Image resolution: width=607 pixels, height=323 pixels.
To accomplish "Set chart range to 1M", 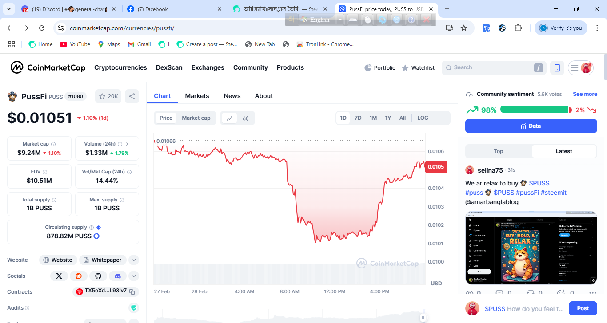I will click(x=373, y=118).
